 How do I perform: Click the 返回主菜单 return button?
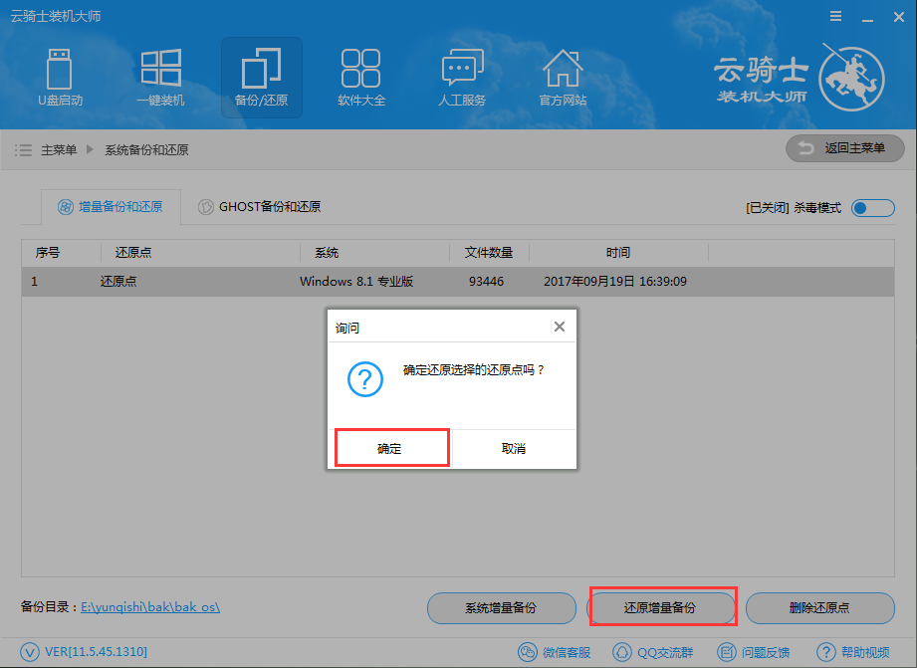pyautogui.click(x=844, y=148)
